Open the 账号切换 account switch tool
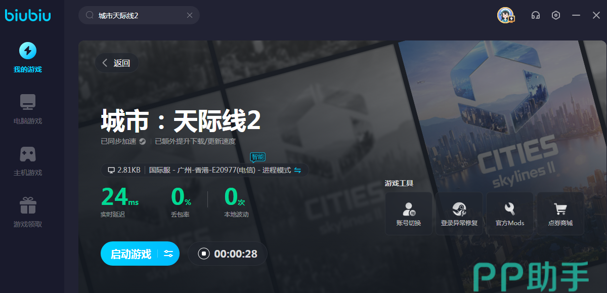 pos(408,213)
